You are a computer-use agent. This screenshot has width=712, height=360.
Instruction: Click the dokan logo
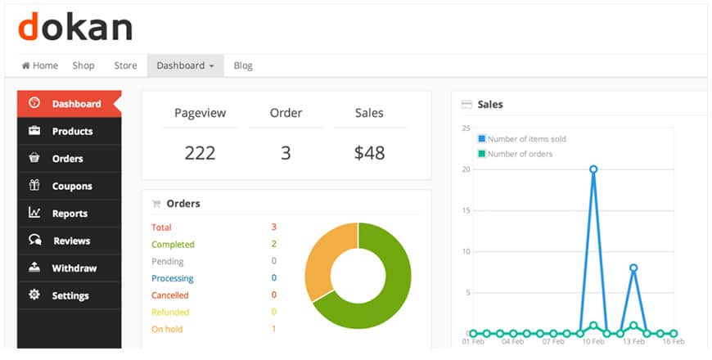point(75,27)
